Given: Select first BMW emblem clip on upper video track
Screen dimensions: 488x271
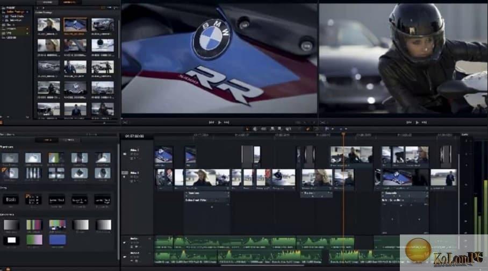Looking at the screenshot, I should tap(164, 155).
